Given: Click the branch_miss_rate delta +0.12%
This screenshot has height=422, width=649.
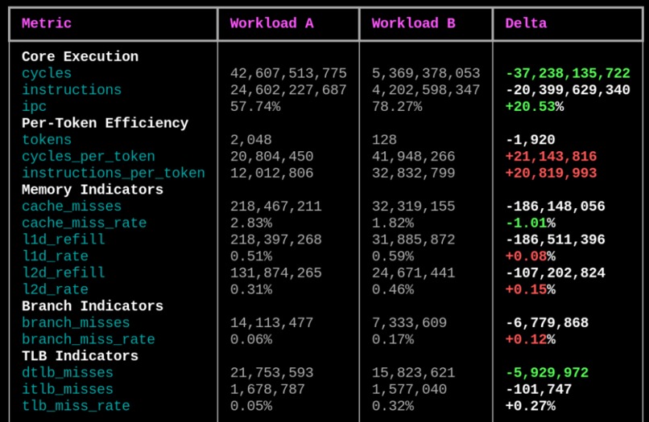Looking at the screenshot, I should tap(530, 339).
